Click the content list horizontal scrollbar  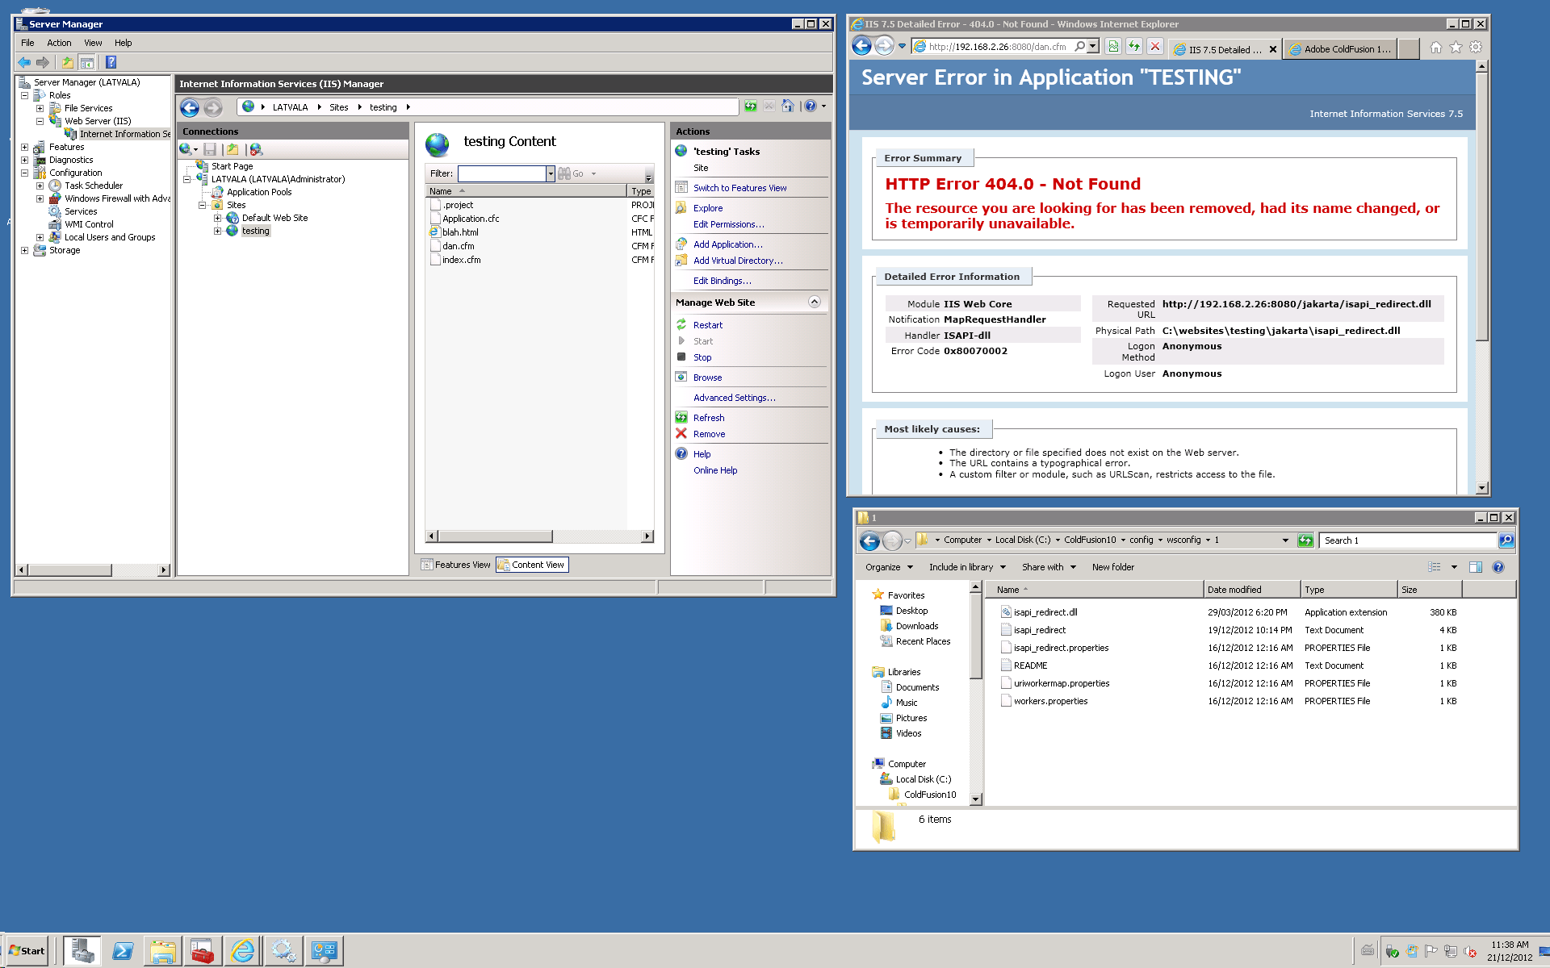tap(494, 536)
